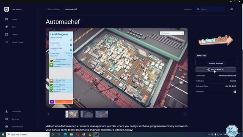Click the Downloads arrow icon
243x137 pixels.
tap(6, 112)
